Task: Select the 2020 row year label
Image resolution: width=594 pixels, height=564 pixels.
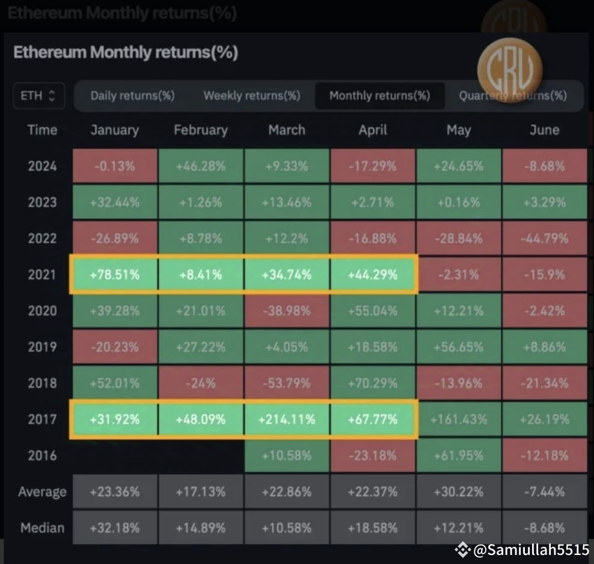Action: pyautogui.click(x=41, y=311)
